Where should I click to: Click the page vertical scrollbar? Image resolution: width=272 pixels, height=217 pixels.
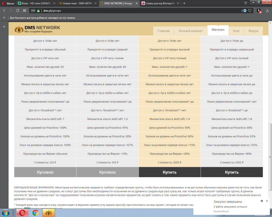coord(270,157)
